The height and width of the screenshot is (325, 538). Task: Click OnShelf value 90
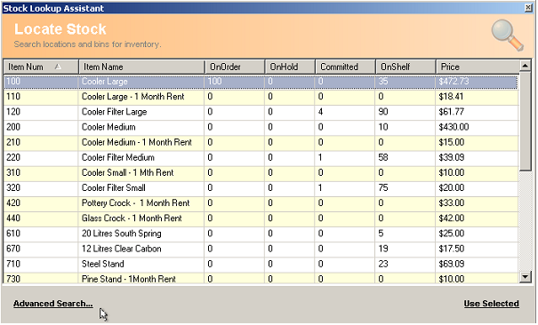coord(383,112)
